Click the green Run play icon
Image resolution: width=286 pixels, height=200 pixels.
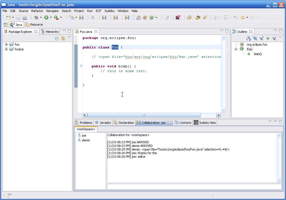(x=46, y=18)
